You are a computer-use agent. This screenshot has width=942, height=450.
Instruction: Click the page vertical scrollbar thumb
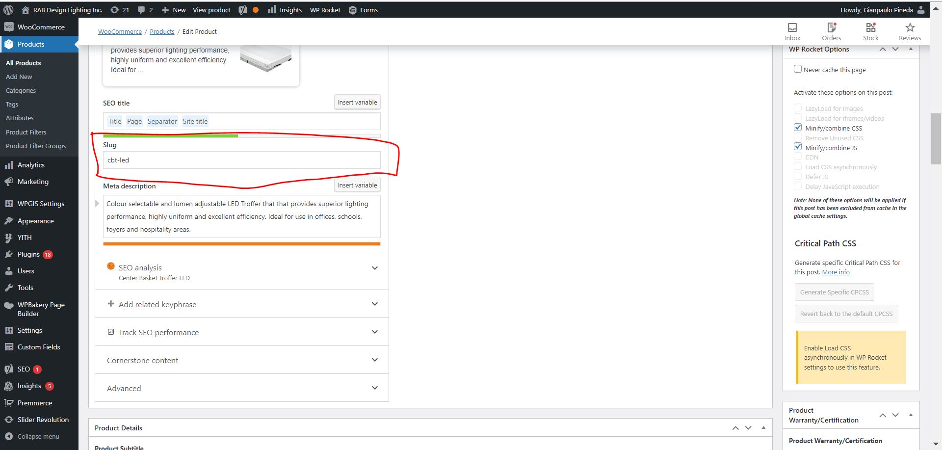(x=936, y=138)
